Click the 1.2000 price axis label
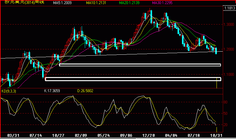 (229, 49)
